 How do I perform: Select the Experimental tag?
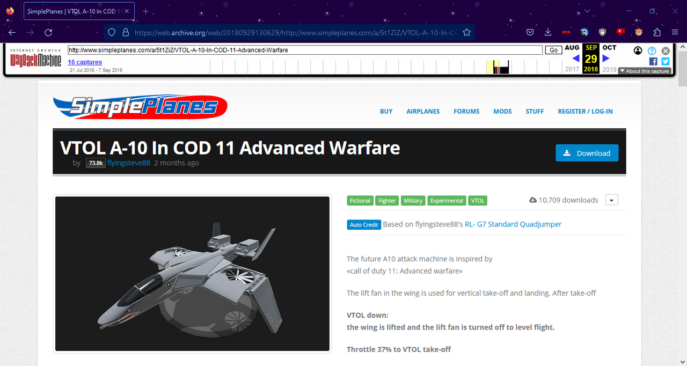(x=447, y=201)
